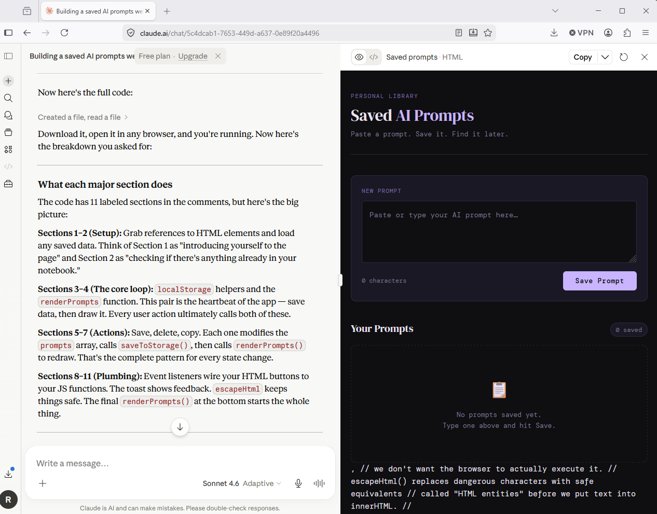Click the 'localStorage' code snippet
This screenshot has height=514, width=657.
[184, 289]
